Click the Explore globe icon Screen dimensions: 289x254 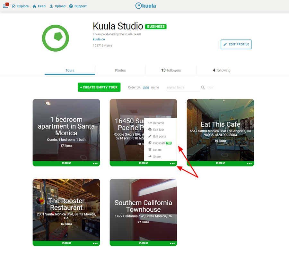(x=13, y=6)
